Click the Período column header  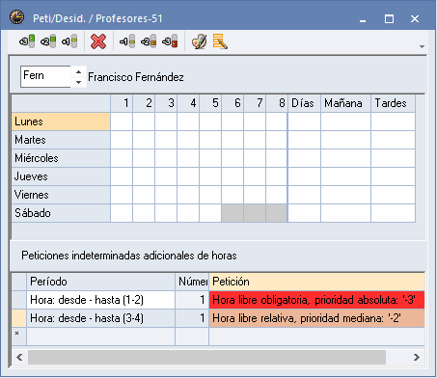(x=101, y=282)
